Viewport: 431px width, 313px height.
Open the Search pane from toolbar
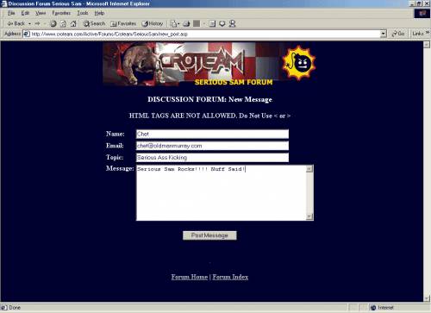pos(94,23)
